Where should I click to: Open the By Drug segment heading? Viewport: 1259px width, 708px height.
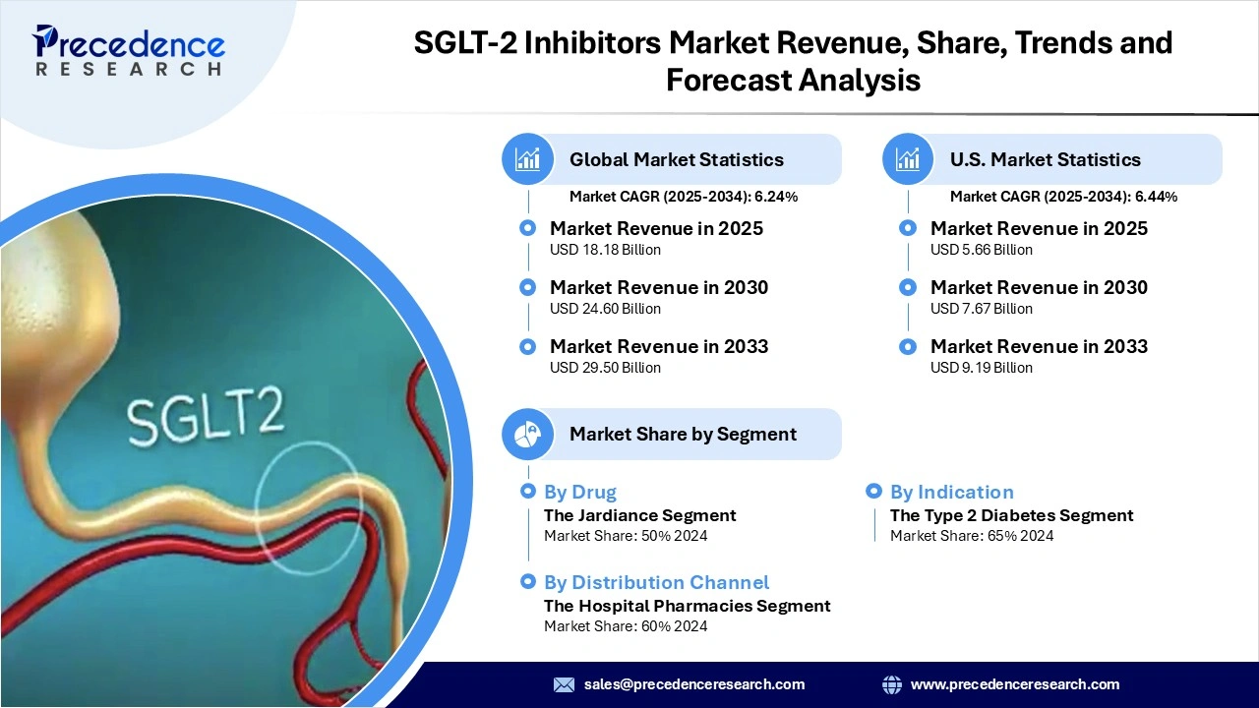580,492
